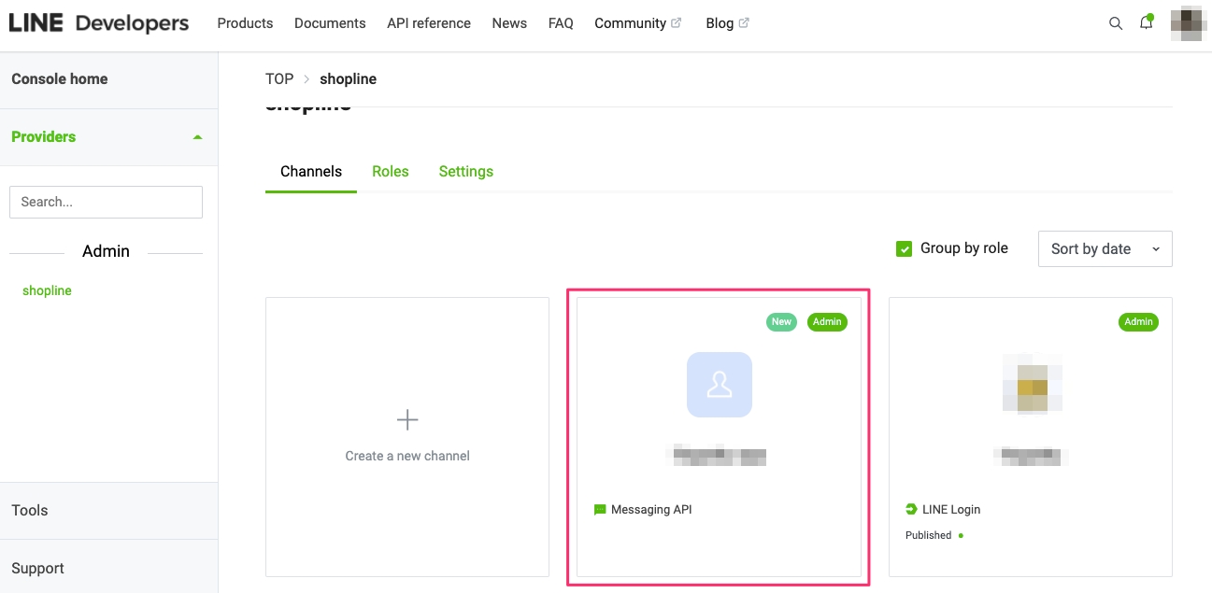Select the shopline provider in sidebar
Image resolution: width=1212 pixels, height=593 pixels.
coord(47,291)
